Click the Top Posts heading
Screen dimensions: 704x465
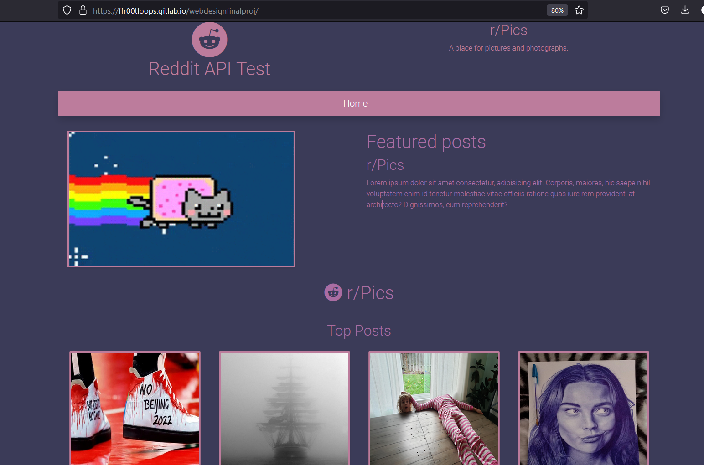tap(359, 331)
